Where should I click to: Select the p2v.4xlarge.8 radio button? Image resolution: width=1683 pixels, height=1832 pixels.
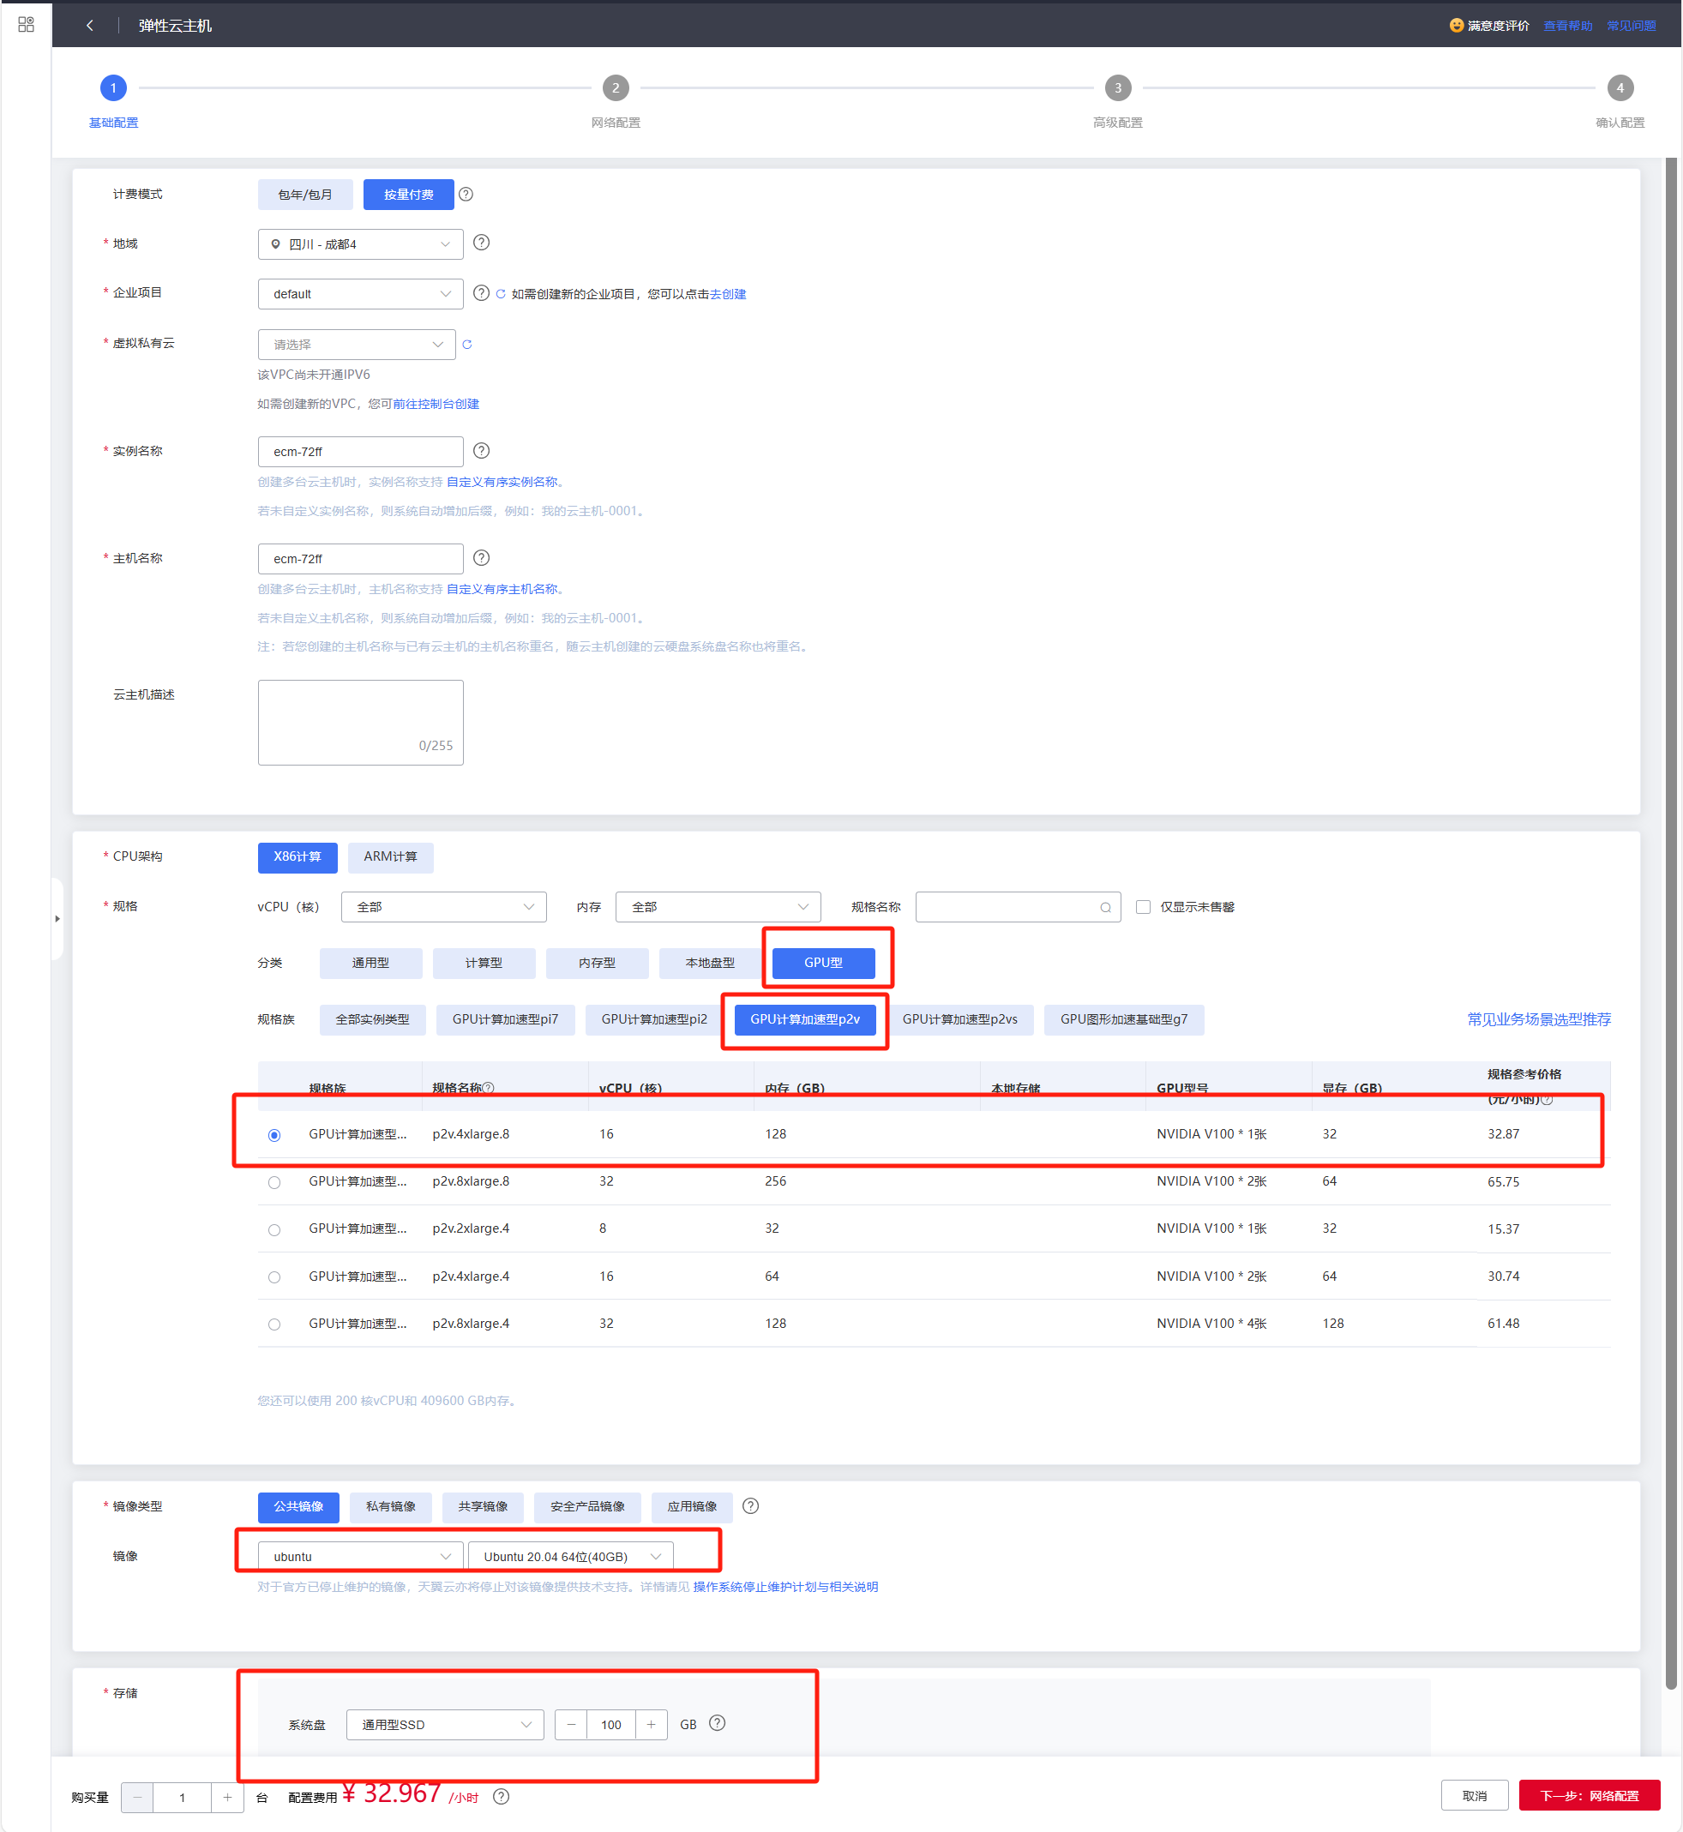(274, 1134)
